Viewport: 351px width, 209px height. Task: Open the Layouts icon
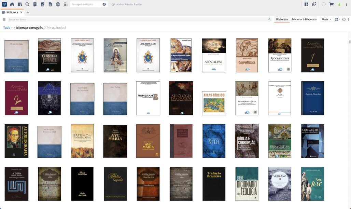click(306, 4)
